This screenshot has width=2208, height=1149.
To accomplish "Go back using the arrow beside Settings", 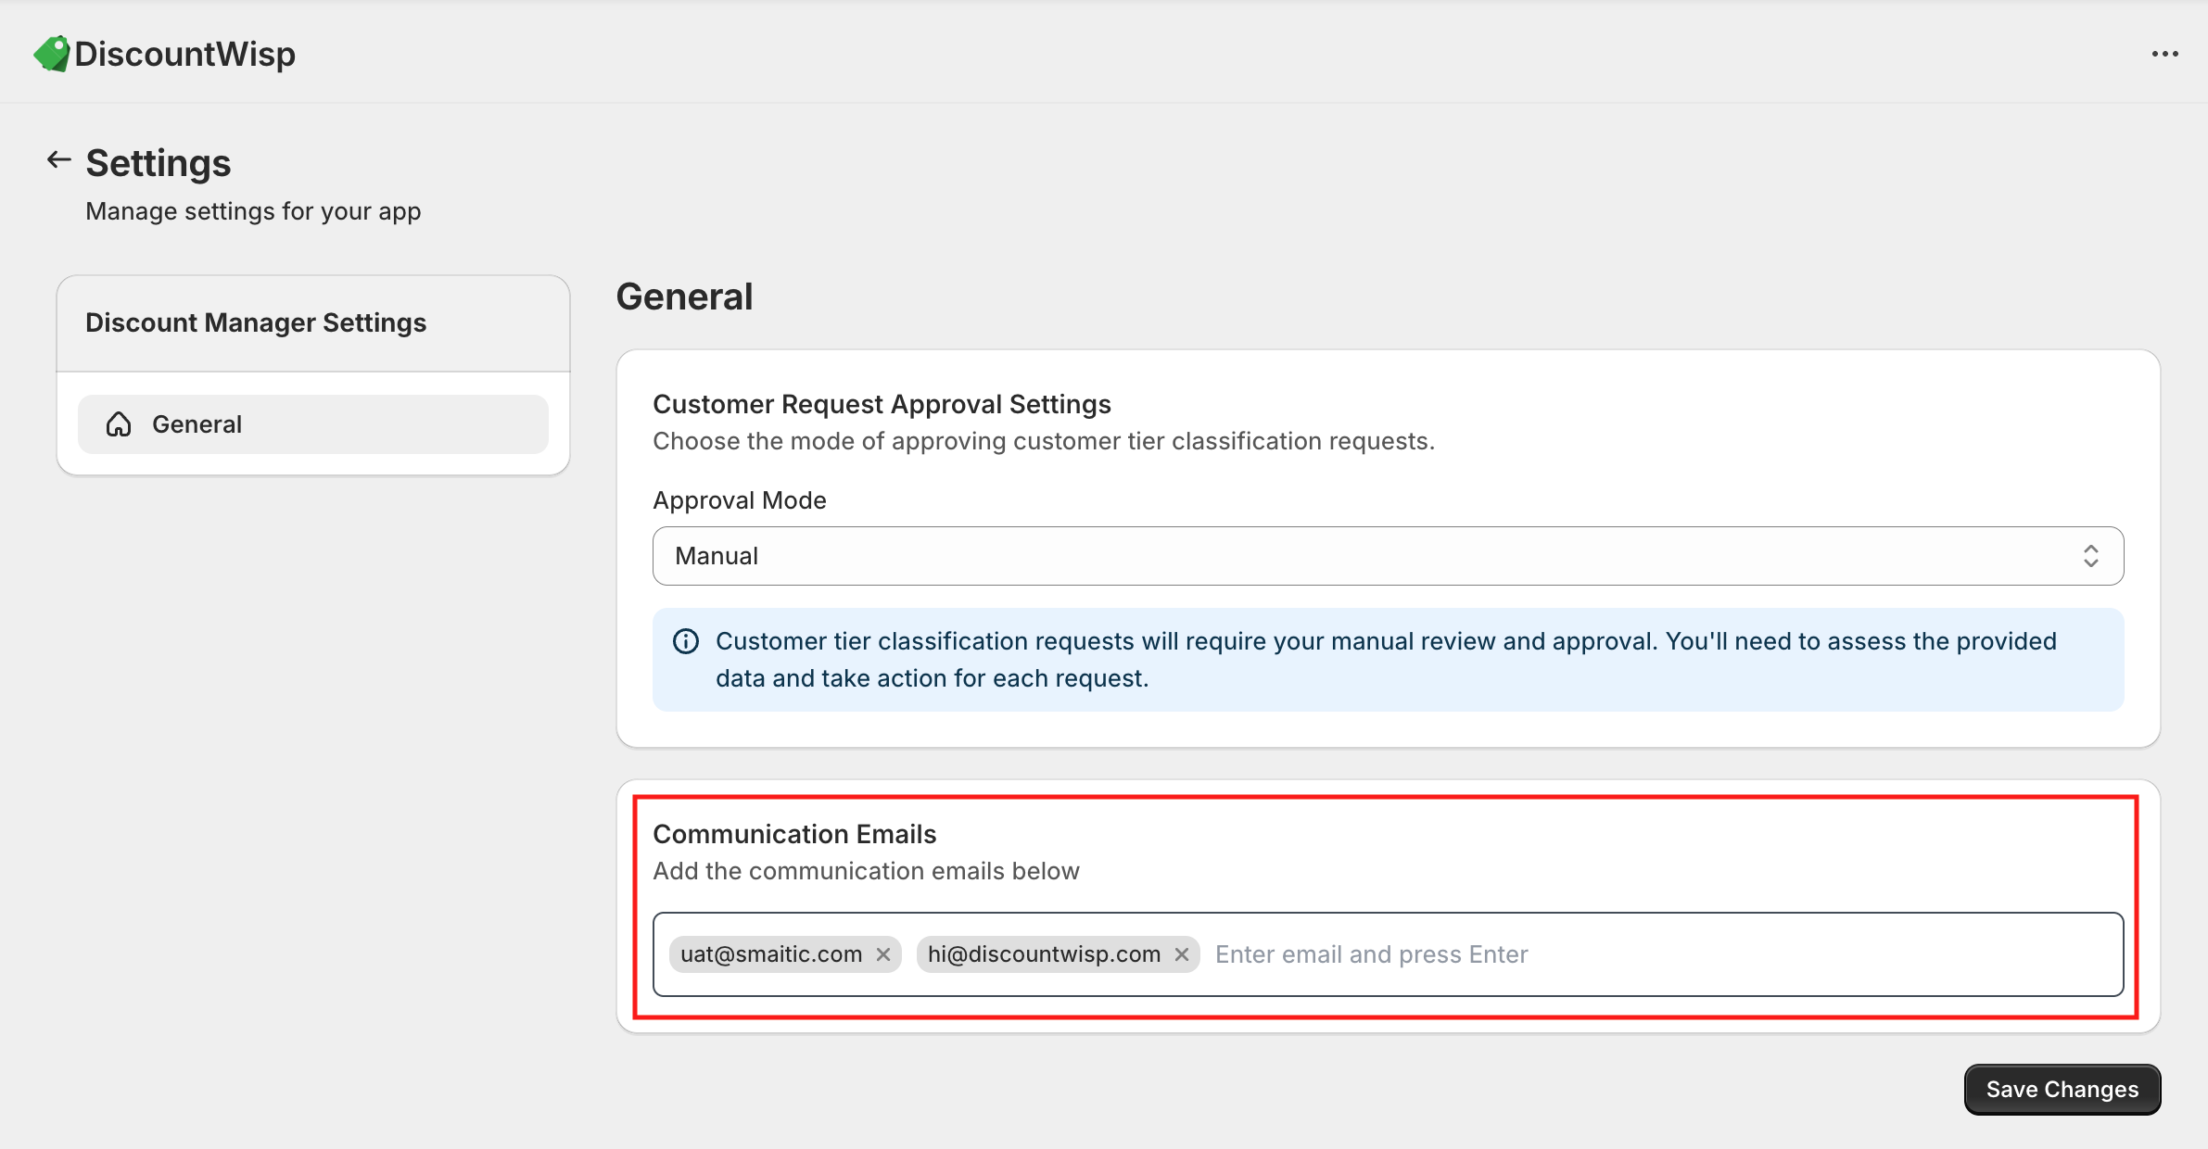I will [x=58, y=160].
